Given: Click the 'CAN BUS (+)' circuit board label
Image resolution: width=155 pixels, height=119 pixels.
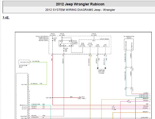Looking at the screenshot, I should pyautogui.click(x=98, y=45).
